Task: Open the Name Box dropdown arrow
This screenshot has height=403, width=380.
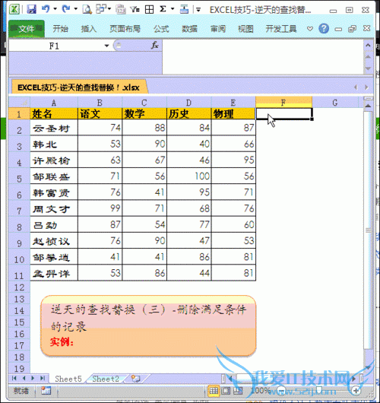Action: click(106, 46)
